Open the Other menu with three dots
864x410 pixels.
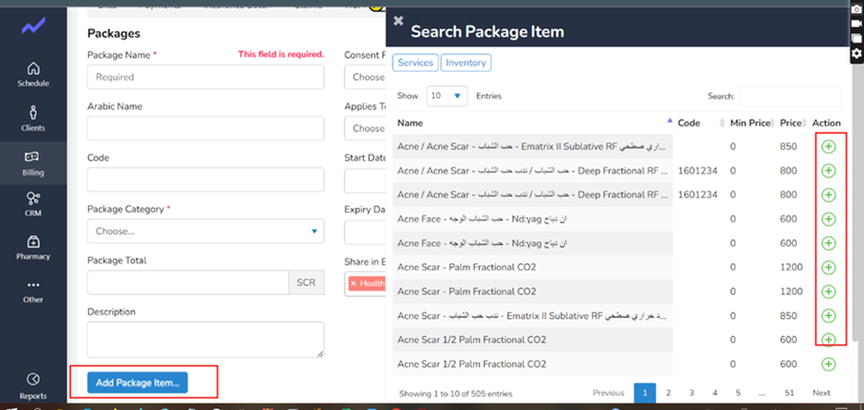33,291
